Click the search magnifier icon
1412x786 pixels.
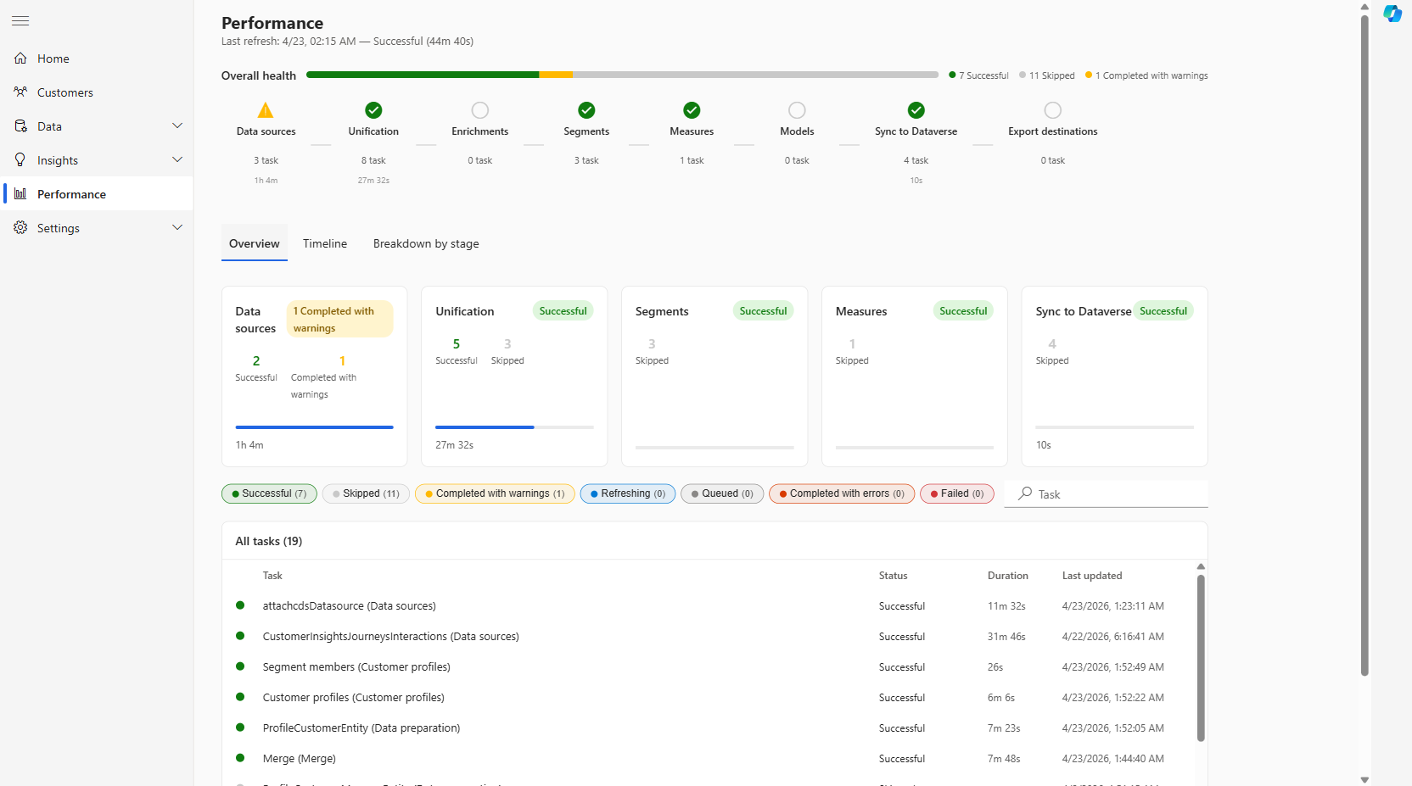(1025, 493)
